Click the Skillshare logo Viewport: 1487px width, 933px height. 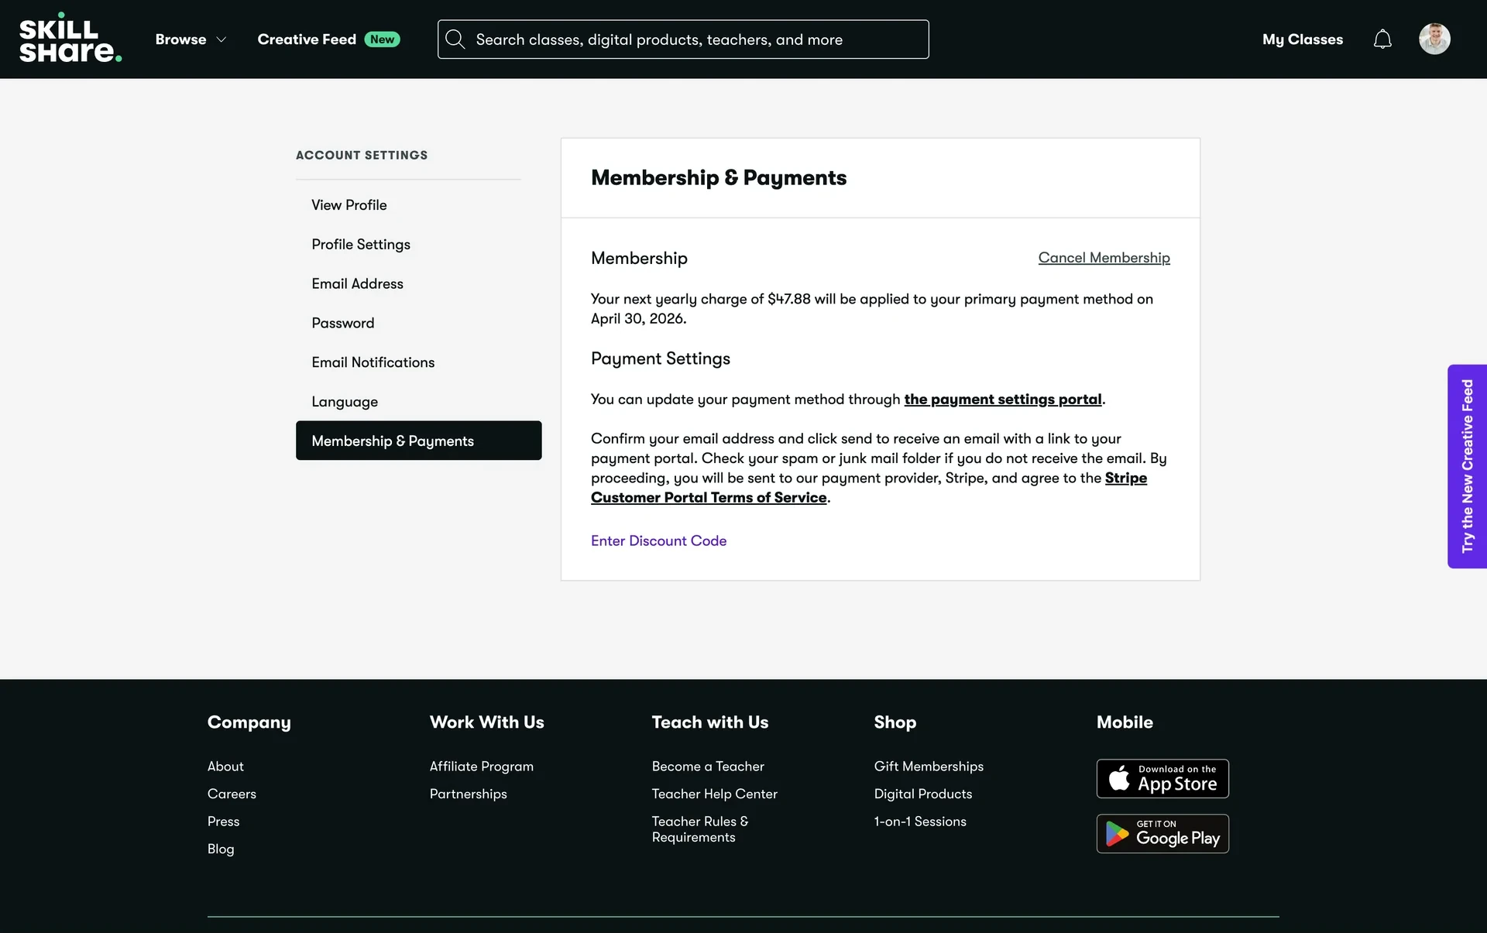(70, 39)
